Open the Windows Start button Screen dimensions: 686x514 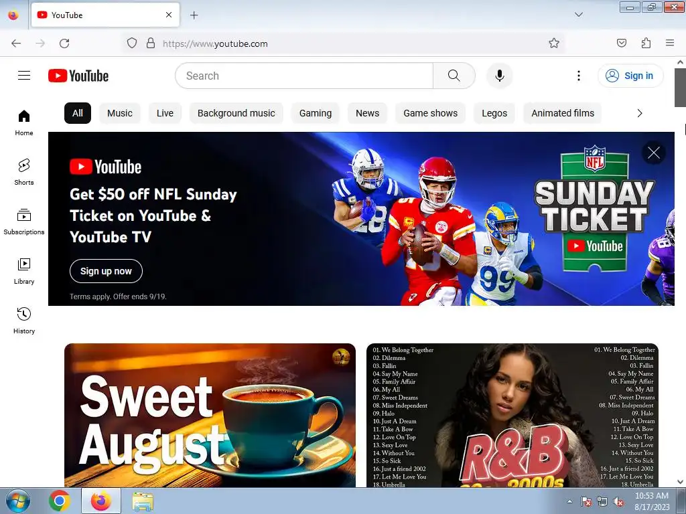[18, 501]
